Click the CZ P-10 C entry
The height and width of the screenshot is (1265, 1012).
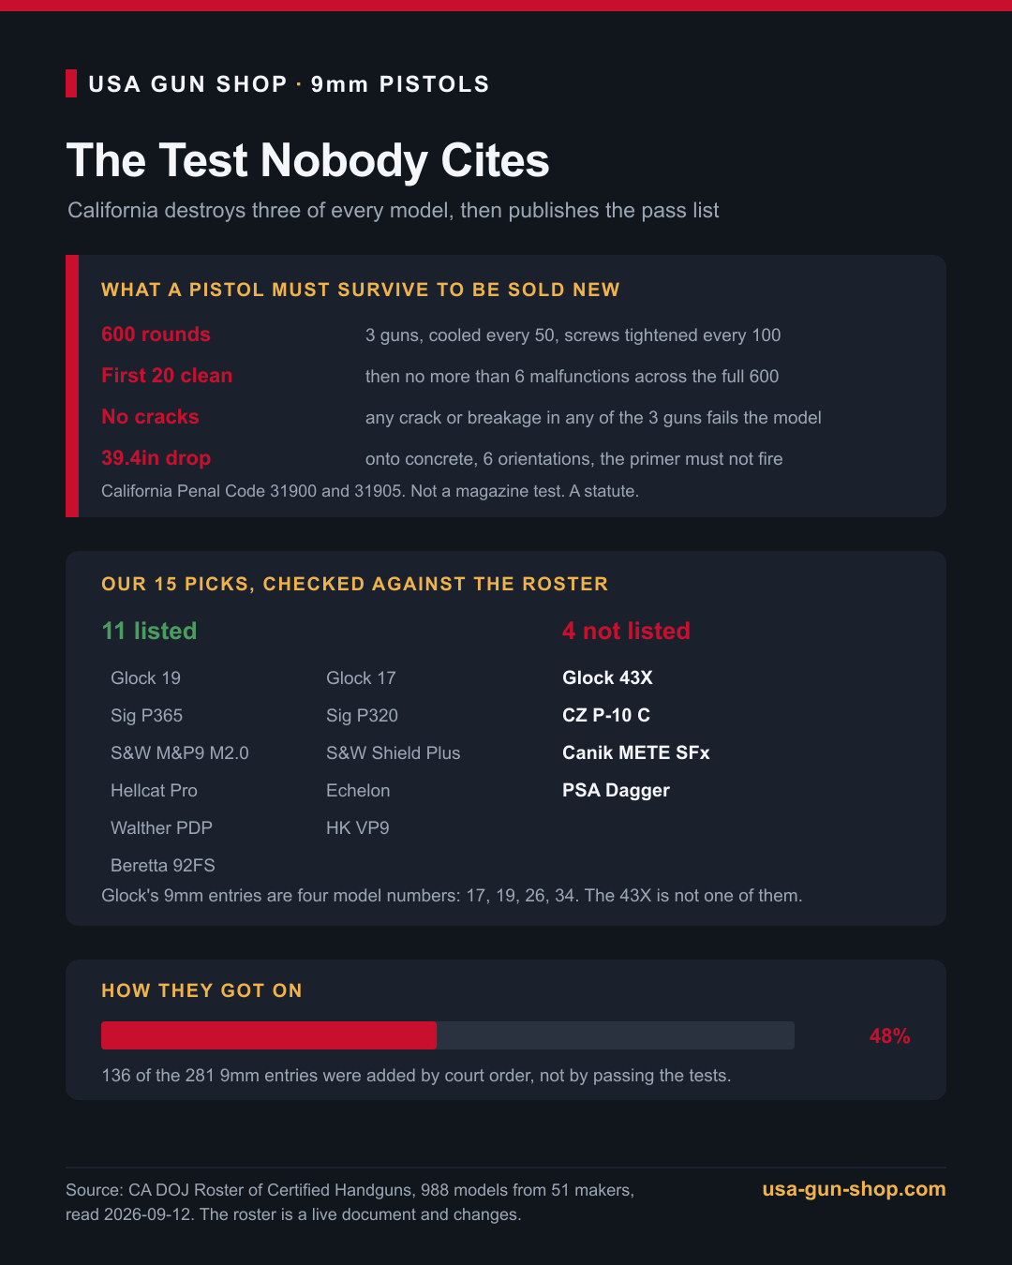606,715
